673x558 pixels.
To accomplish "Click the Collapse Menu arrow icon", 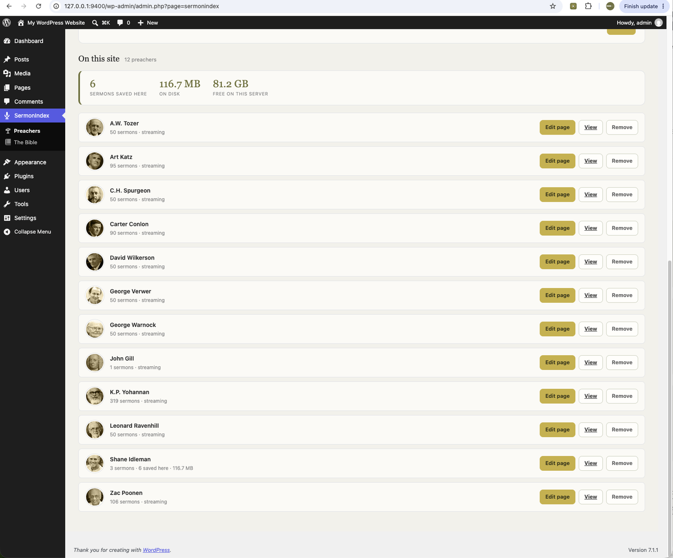I will click(x=7, y=232).
